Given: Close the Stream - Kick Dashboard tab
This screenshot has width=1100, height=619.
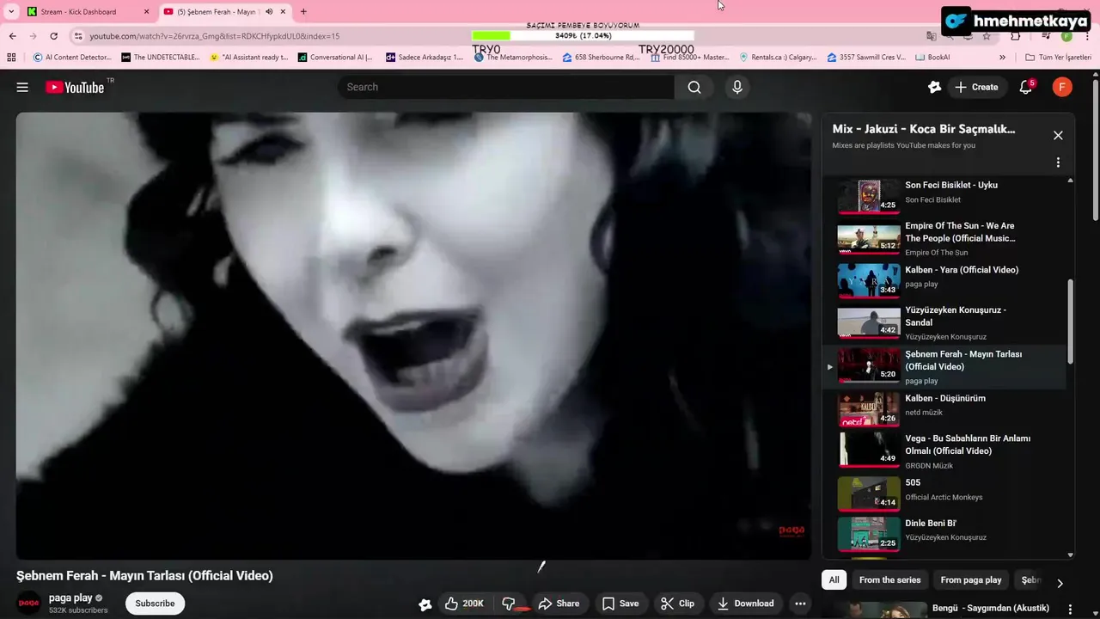Looking at the screenshot, I should (146, 12).
